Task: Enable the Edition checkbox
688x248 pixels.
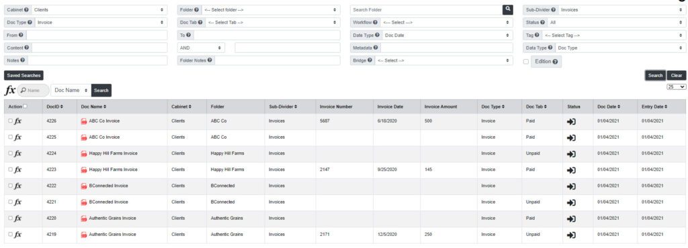Action: (525, 62)
